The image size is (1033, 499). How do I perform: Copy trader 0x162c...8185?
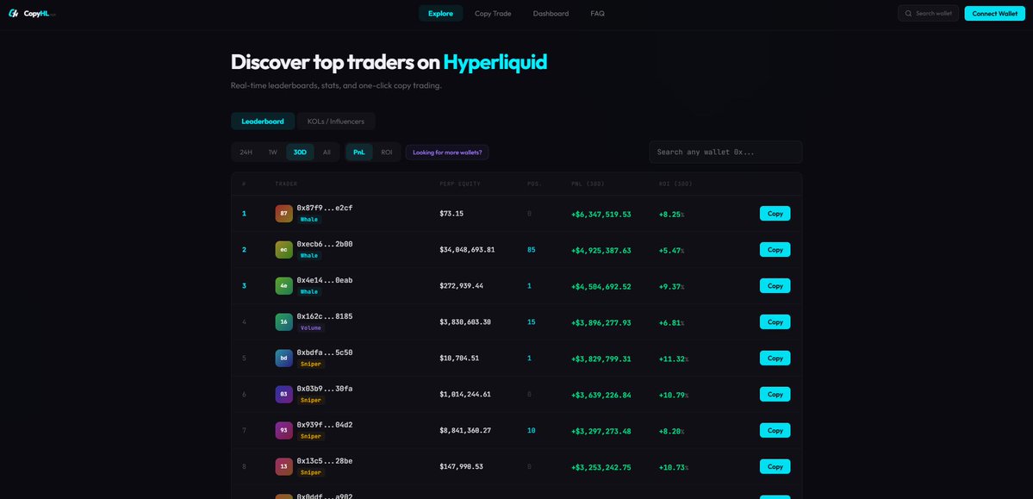[x=775, y=321]
